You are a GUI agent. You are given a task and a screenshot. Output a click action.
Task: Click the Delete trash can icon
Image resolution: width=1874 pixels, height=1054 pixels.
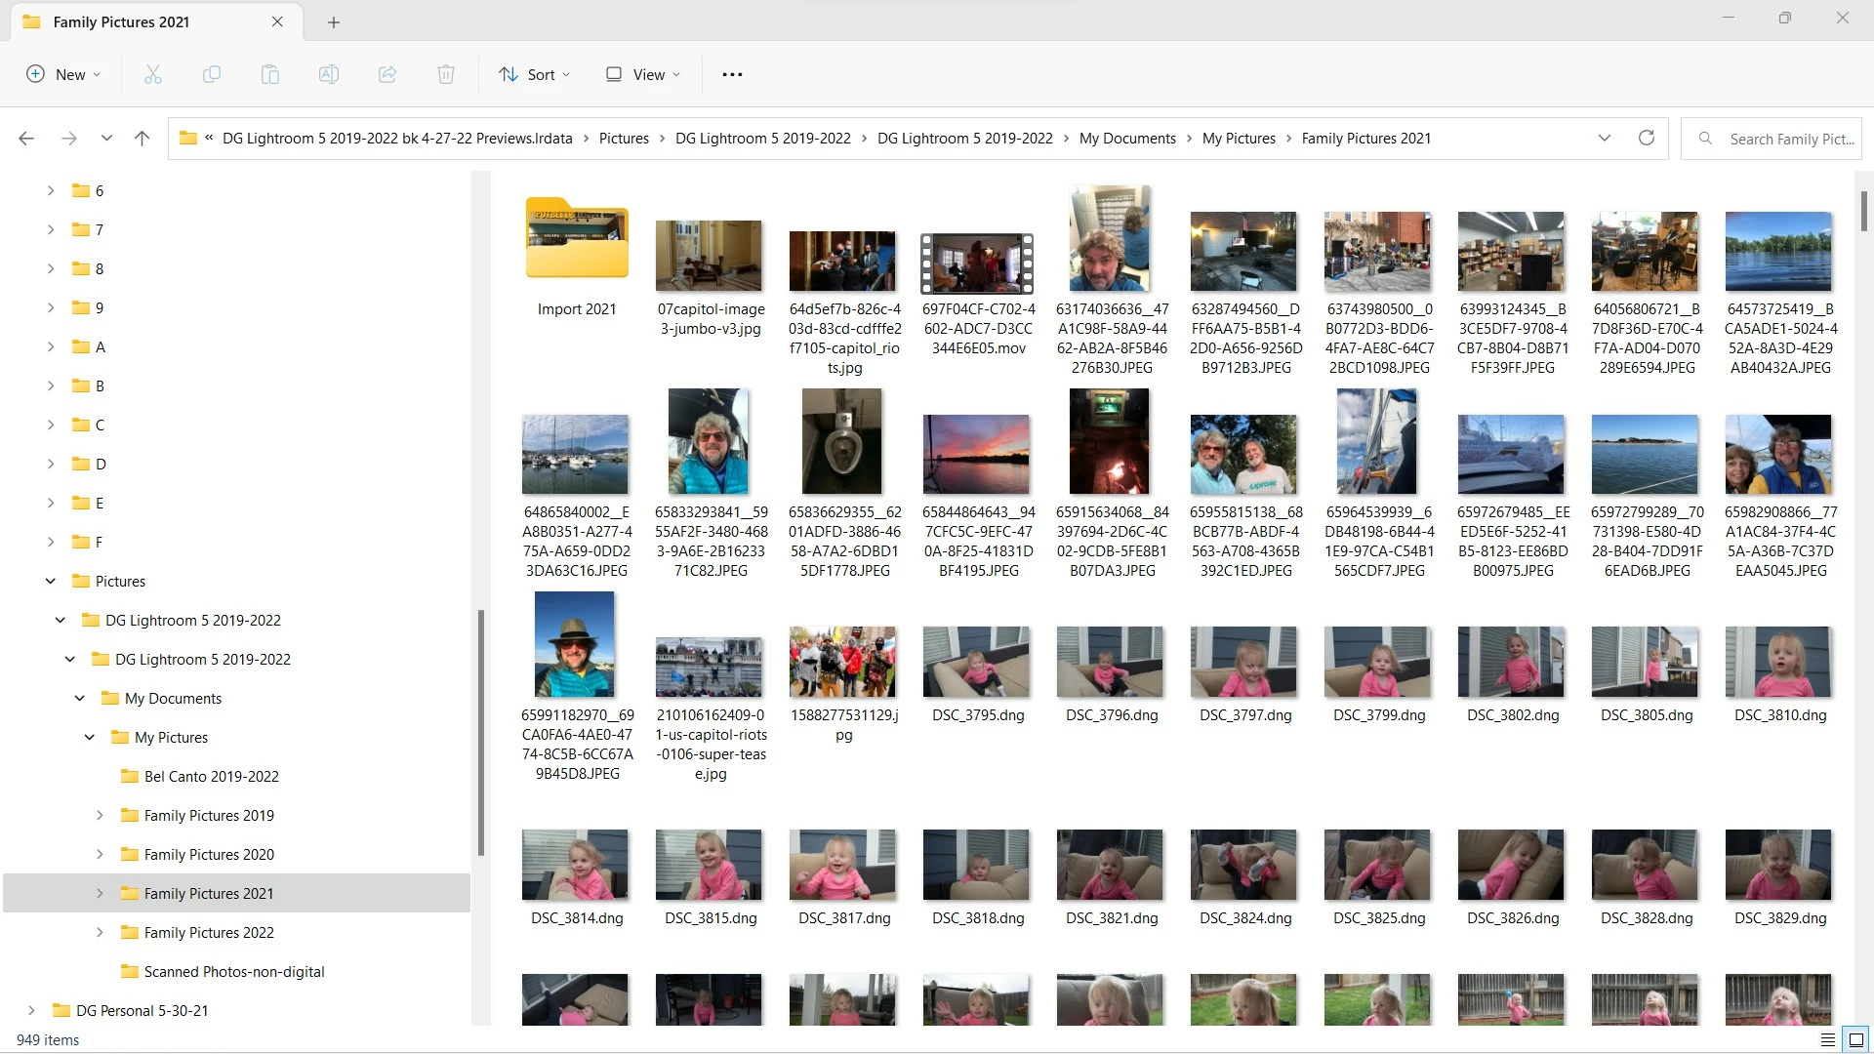coord(446,74)
